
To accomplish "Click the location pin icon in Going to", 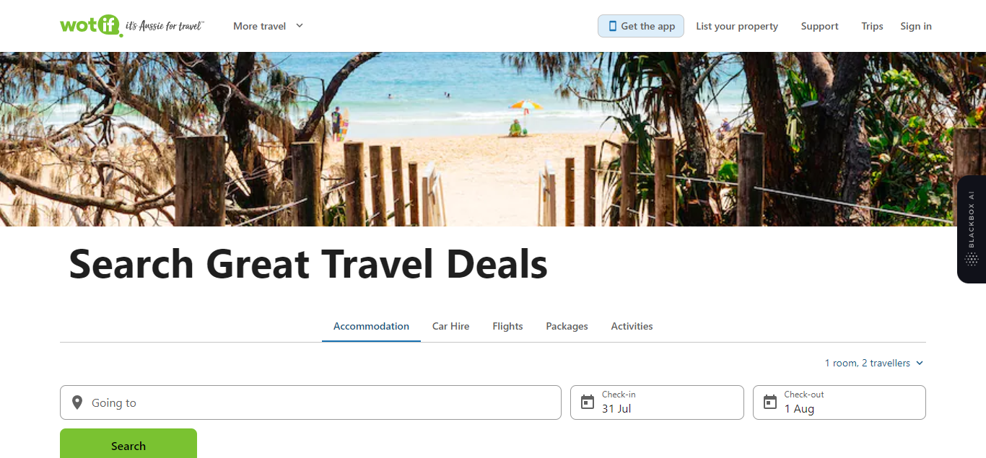I will [x=77, y=402].
